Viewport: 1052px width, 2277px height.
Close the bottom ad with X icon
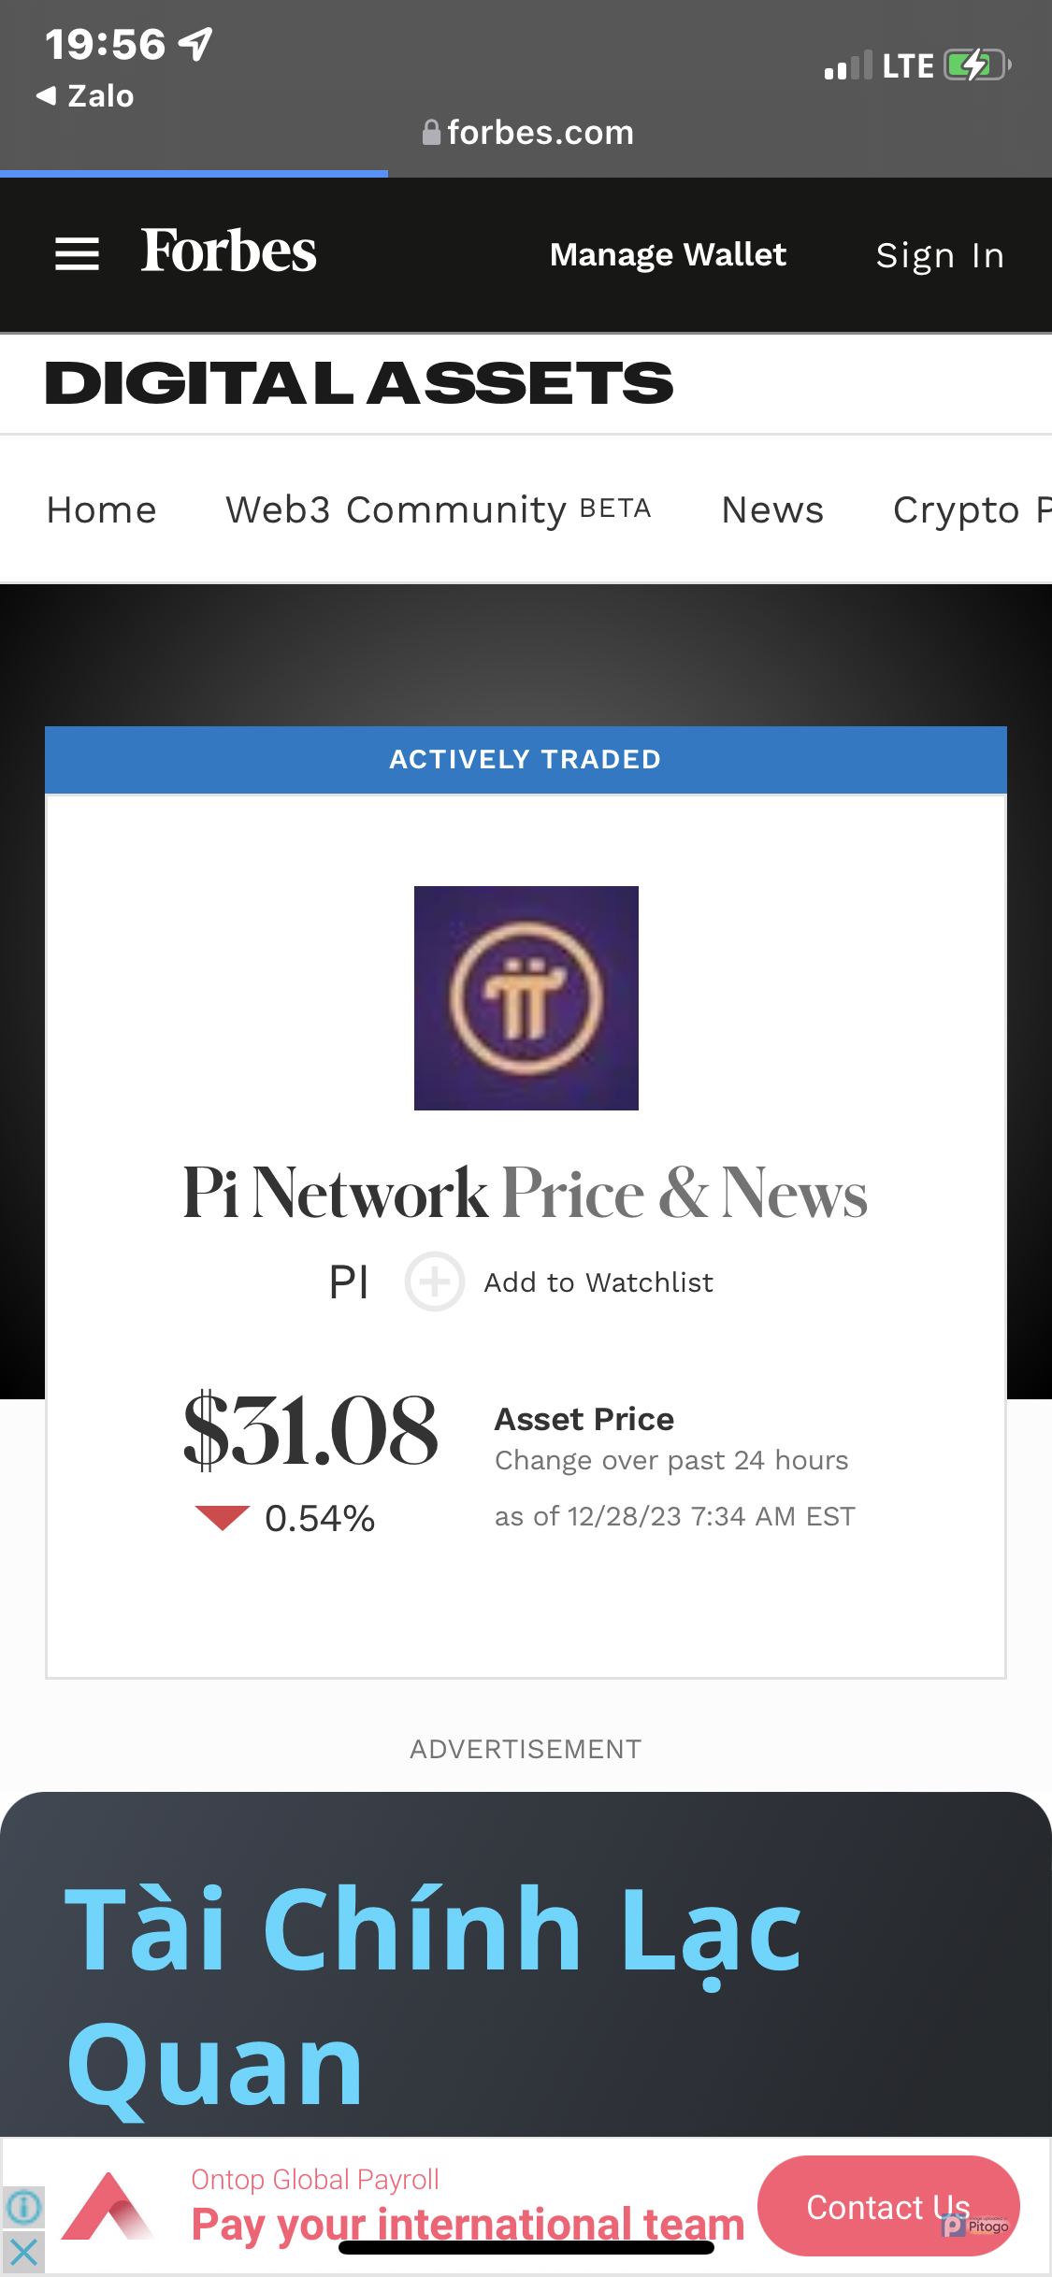point(23,2253)
